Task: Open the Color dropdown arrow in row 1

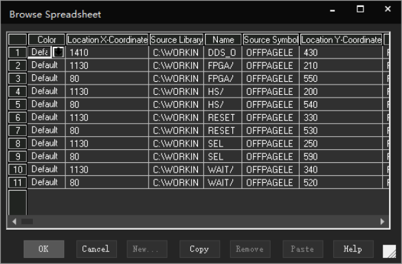Action: tap(58, 52)
